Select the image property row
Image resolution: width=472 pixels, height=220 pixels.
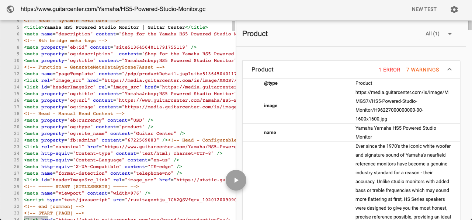point(351,106)
